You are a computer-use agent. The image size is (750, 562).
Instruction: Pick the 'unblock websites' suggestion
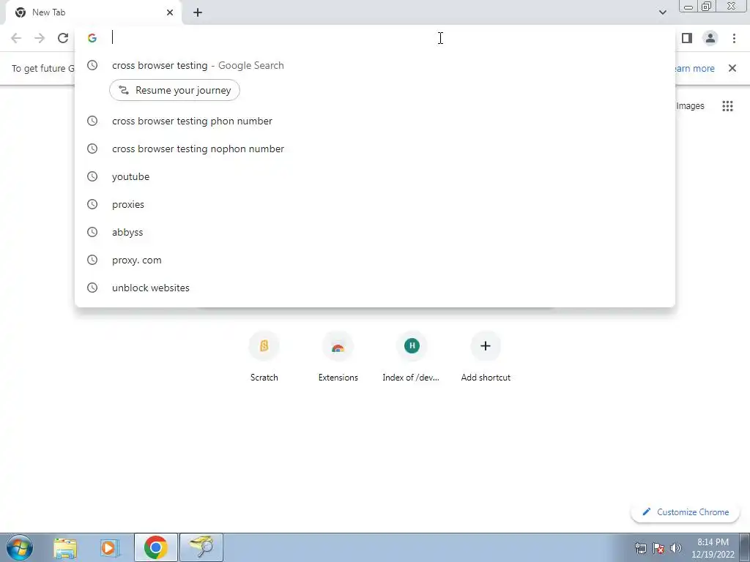point(375,288)
